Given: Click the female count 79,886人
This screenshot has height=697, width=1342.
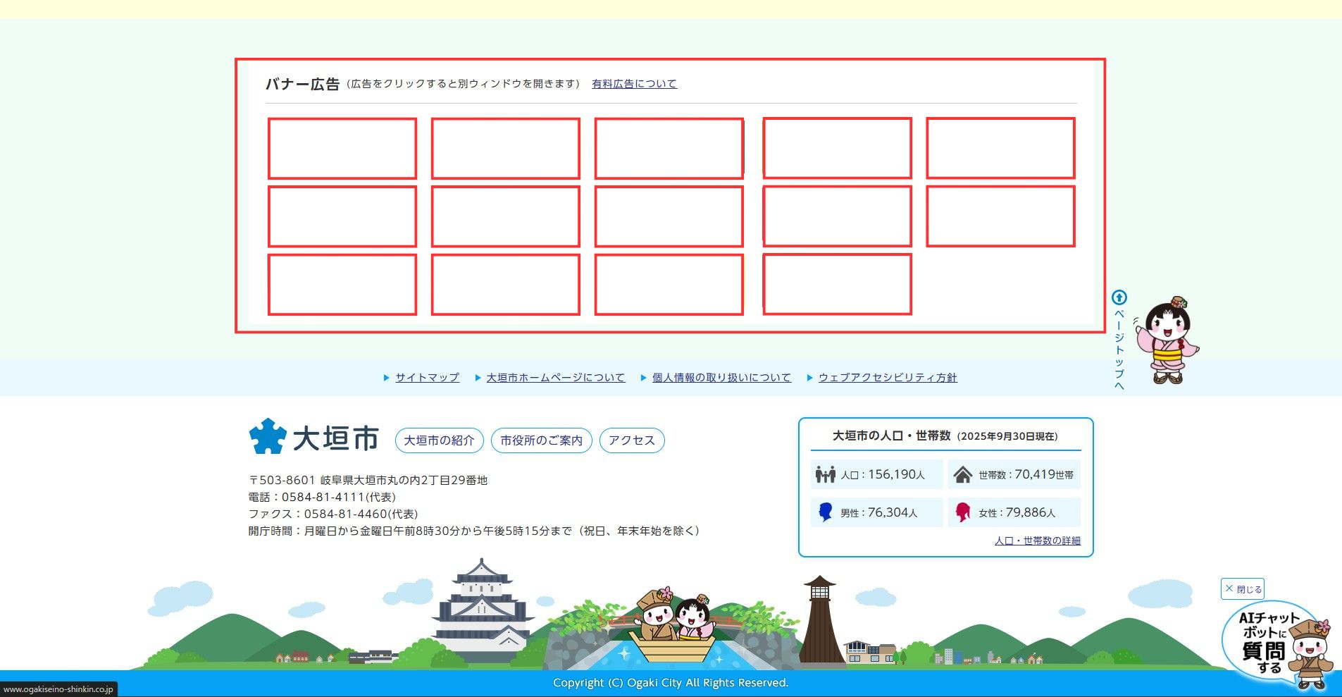Looking at the screenshot, I should 1031,512.
